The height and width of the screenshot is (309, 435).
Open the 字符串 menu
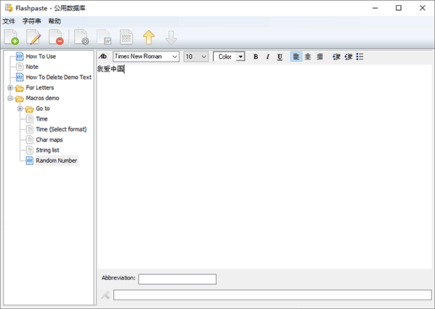click(x=32, y=21)
